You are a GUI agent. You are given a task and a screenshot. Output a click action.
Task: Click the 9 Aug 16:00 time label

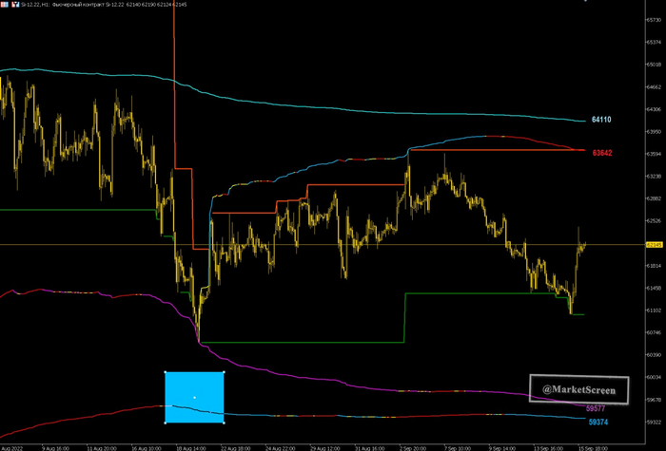(x=55, y=448)
